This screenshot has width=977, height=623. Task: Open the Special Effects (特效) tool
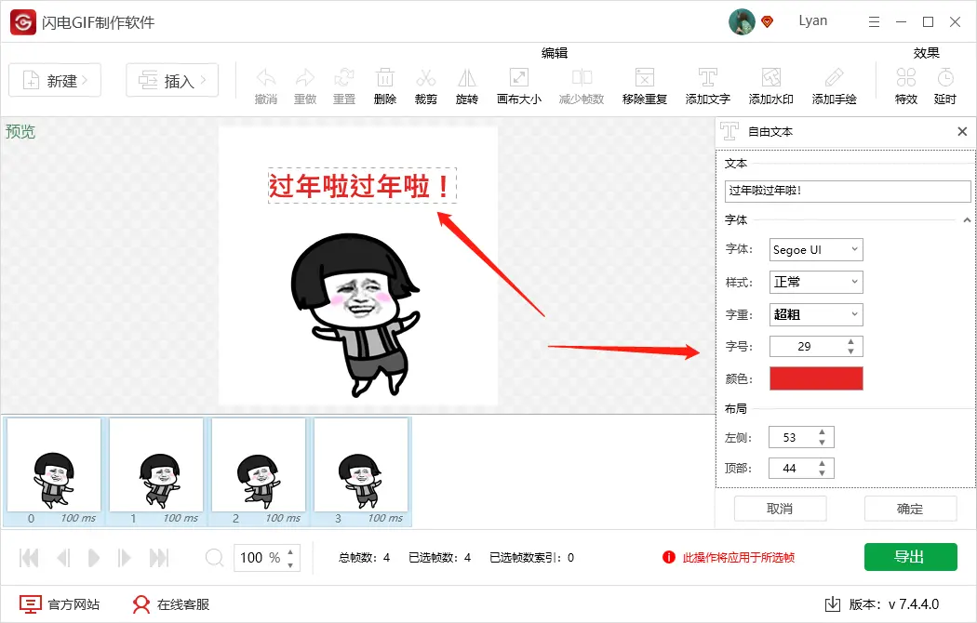[906, 86]
